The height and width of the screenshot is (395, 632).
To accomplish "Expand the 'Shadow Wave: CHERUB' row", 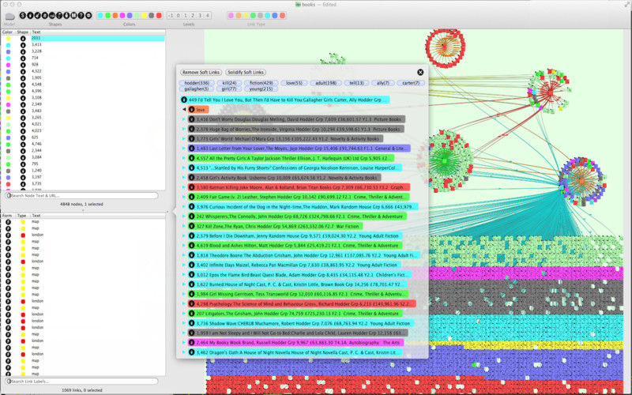I will tap(184, 323).
